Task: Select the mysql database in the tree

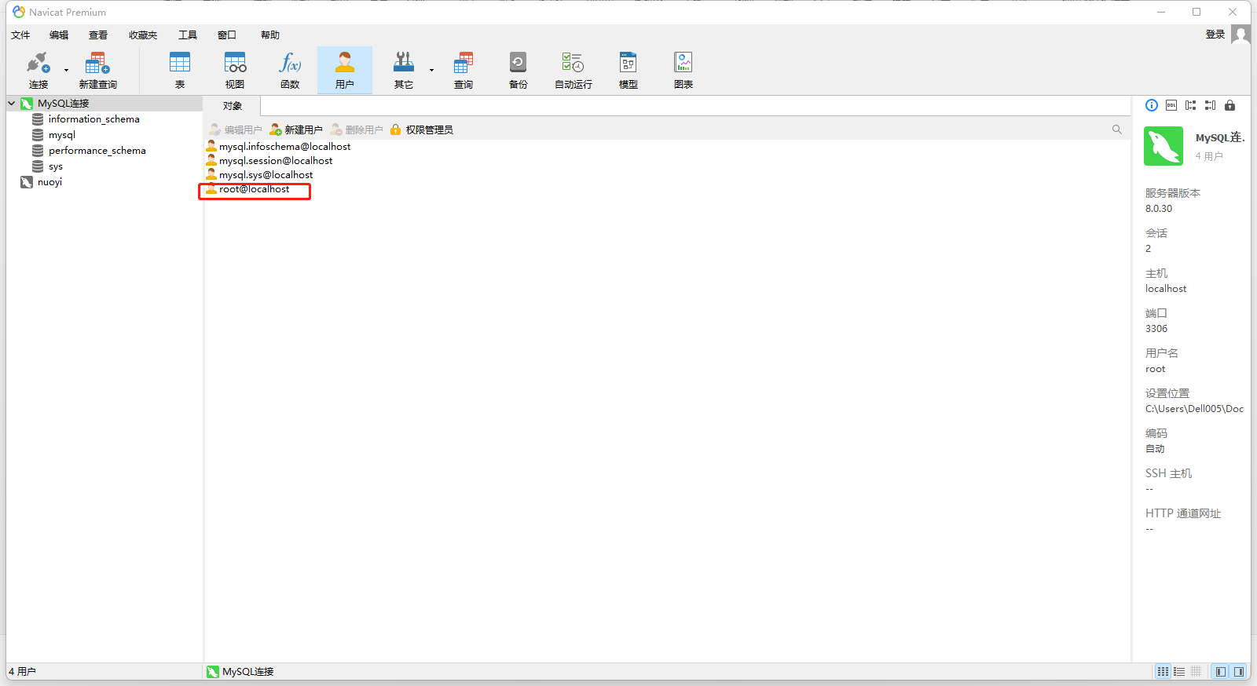Action: tap(62, 135)
